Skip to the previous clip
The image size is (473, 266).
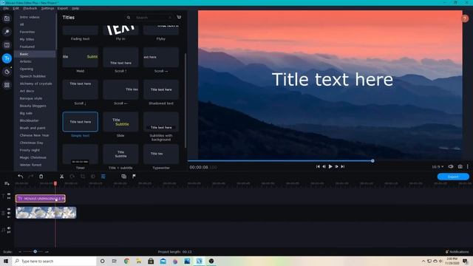pyautogui.click(x=318, y=166)
